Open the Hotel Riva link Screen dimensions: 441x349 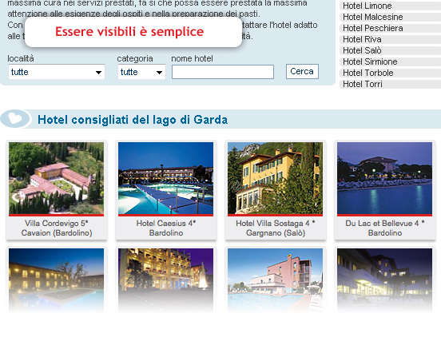click(x=362, y=39)
